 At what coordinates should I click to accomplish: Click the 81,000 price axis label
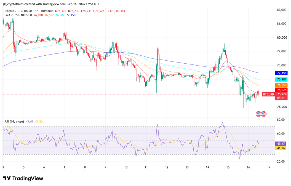point(281,24)
